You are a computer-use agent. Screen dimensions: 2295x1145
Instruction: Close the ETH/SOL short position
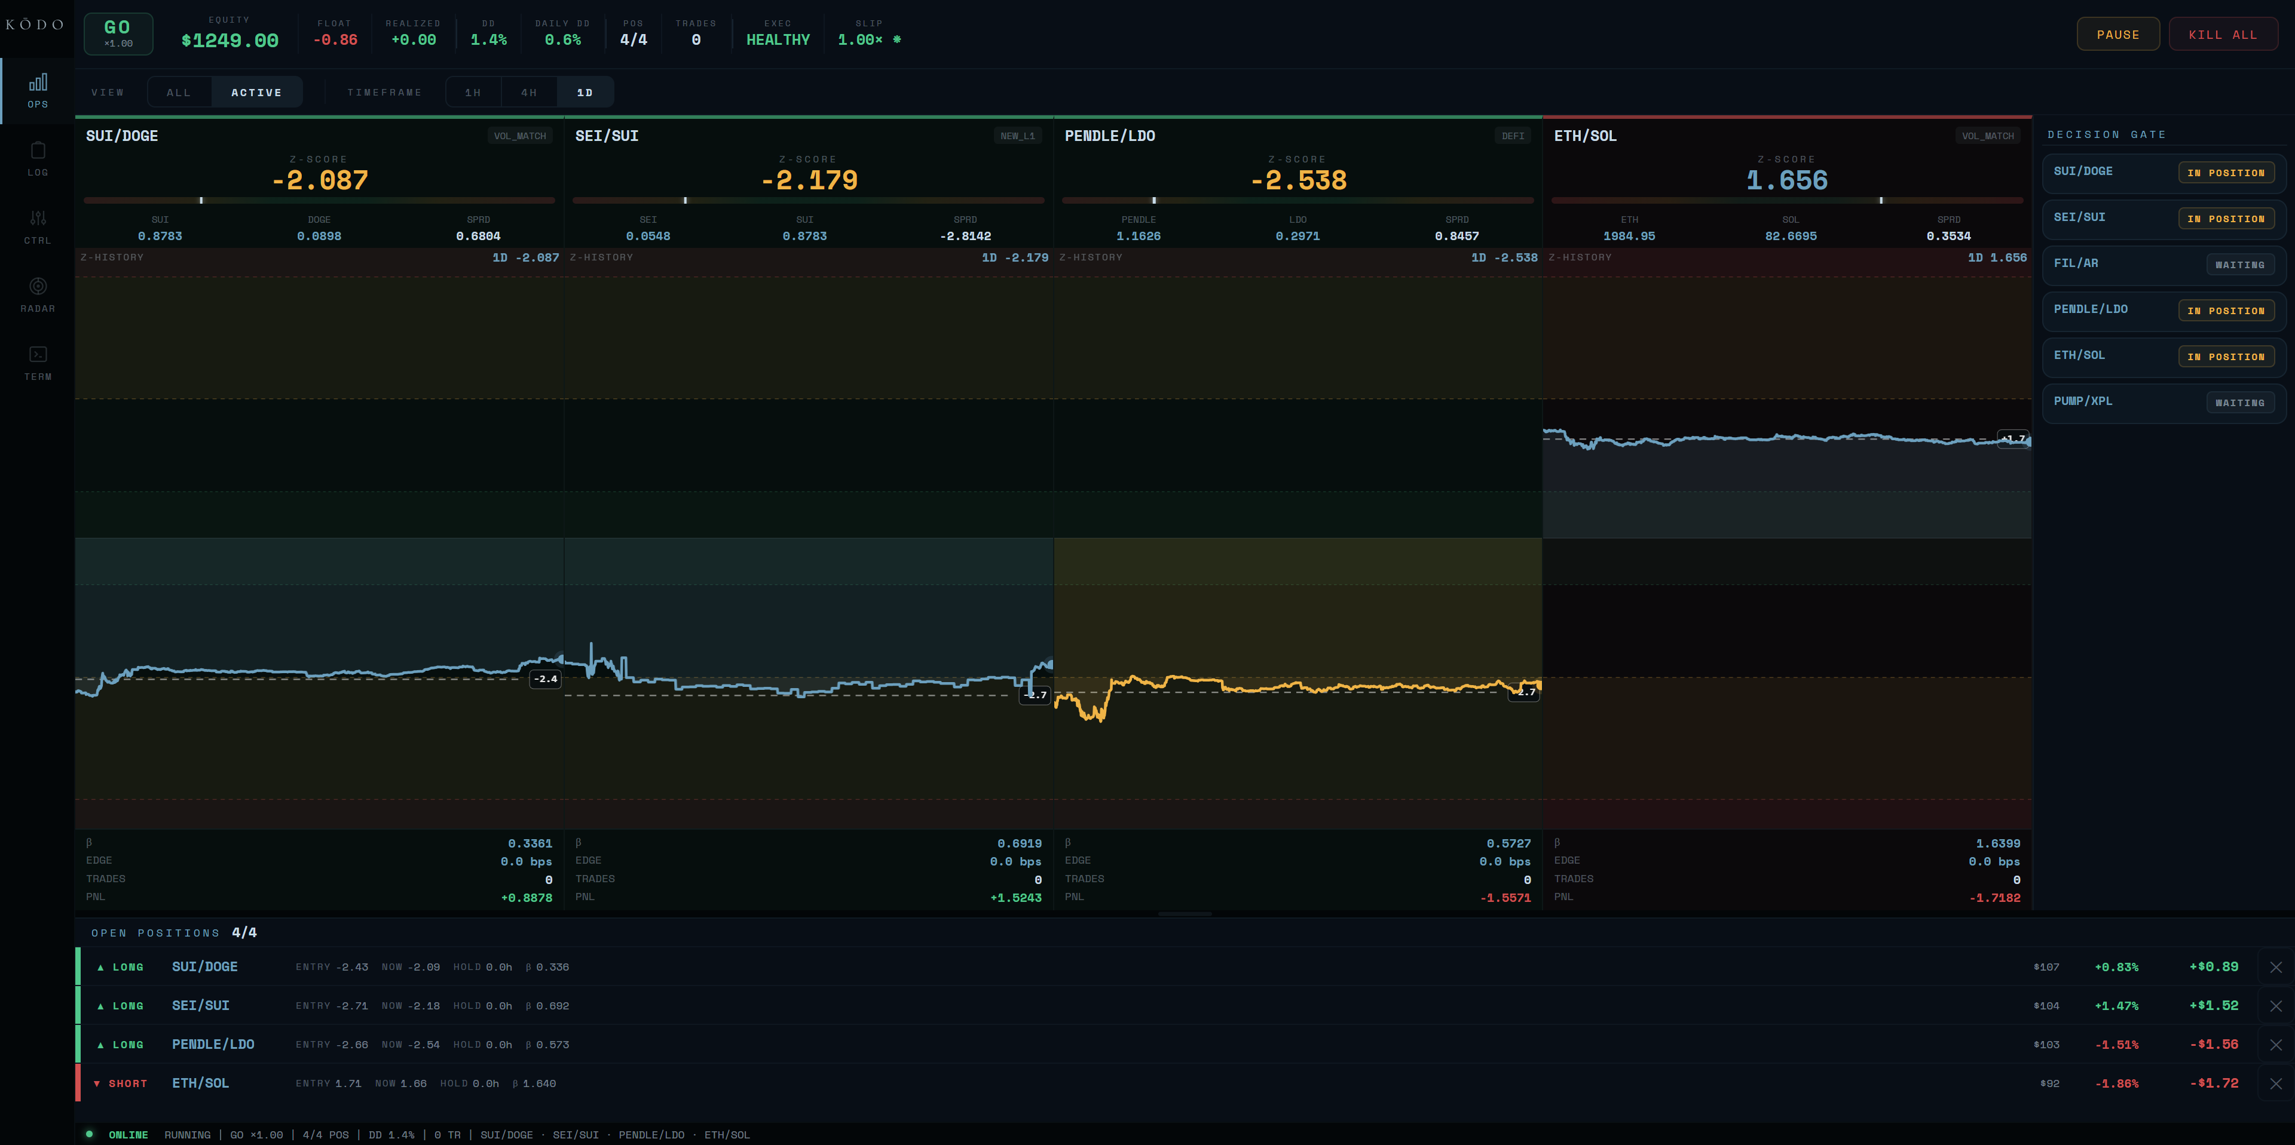point(2275,1083)
